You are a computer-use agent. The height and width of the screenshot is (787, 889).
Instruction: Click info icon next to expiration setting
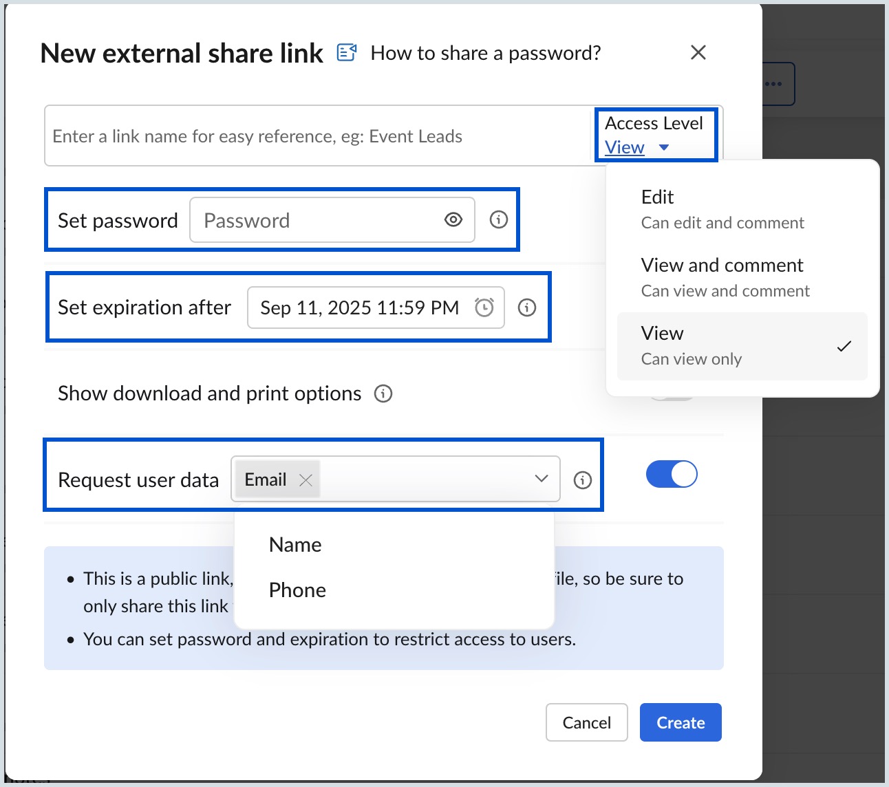coord(527,308)
